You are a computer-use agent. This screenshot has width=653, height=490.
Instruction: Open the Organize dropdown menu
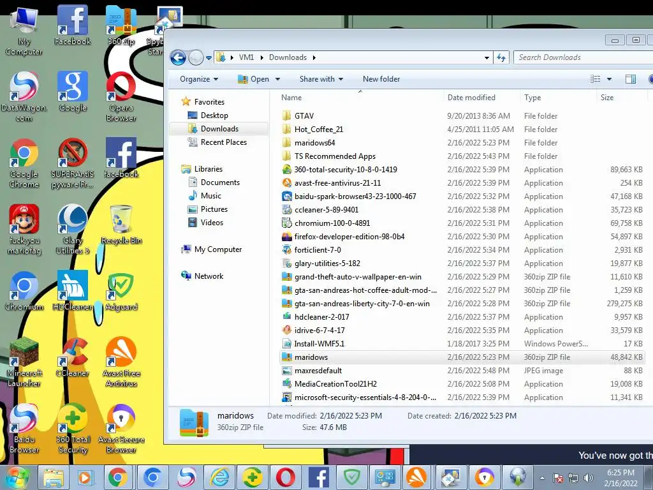click(x=199, y=78)
